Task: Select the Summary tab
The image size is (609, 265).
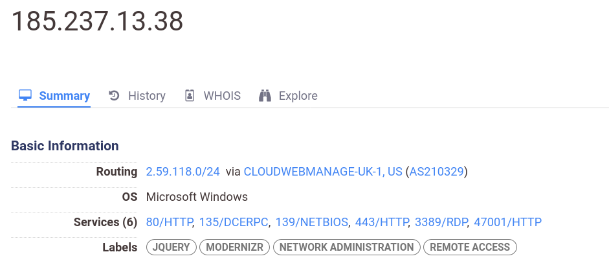Action: pos(54,96)
